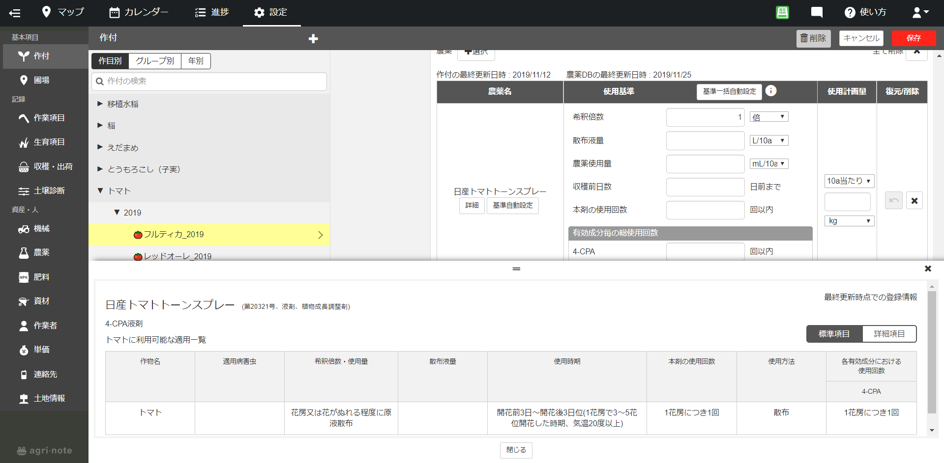Viewport: 944px width, 463px height.
Task: Click the キャンセル button
Action: tap(861, 38)
